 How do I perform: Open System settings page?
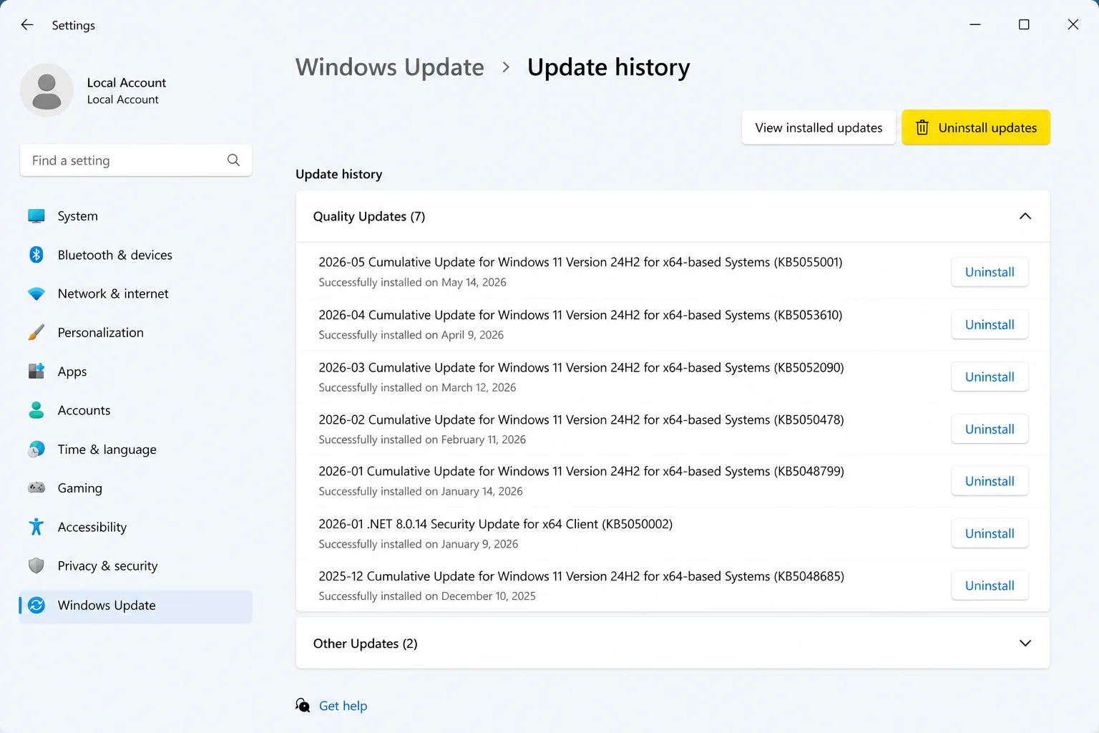136,216
